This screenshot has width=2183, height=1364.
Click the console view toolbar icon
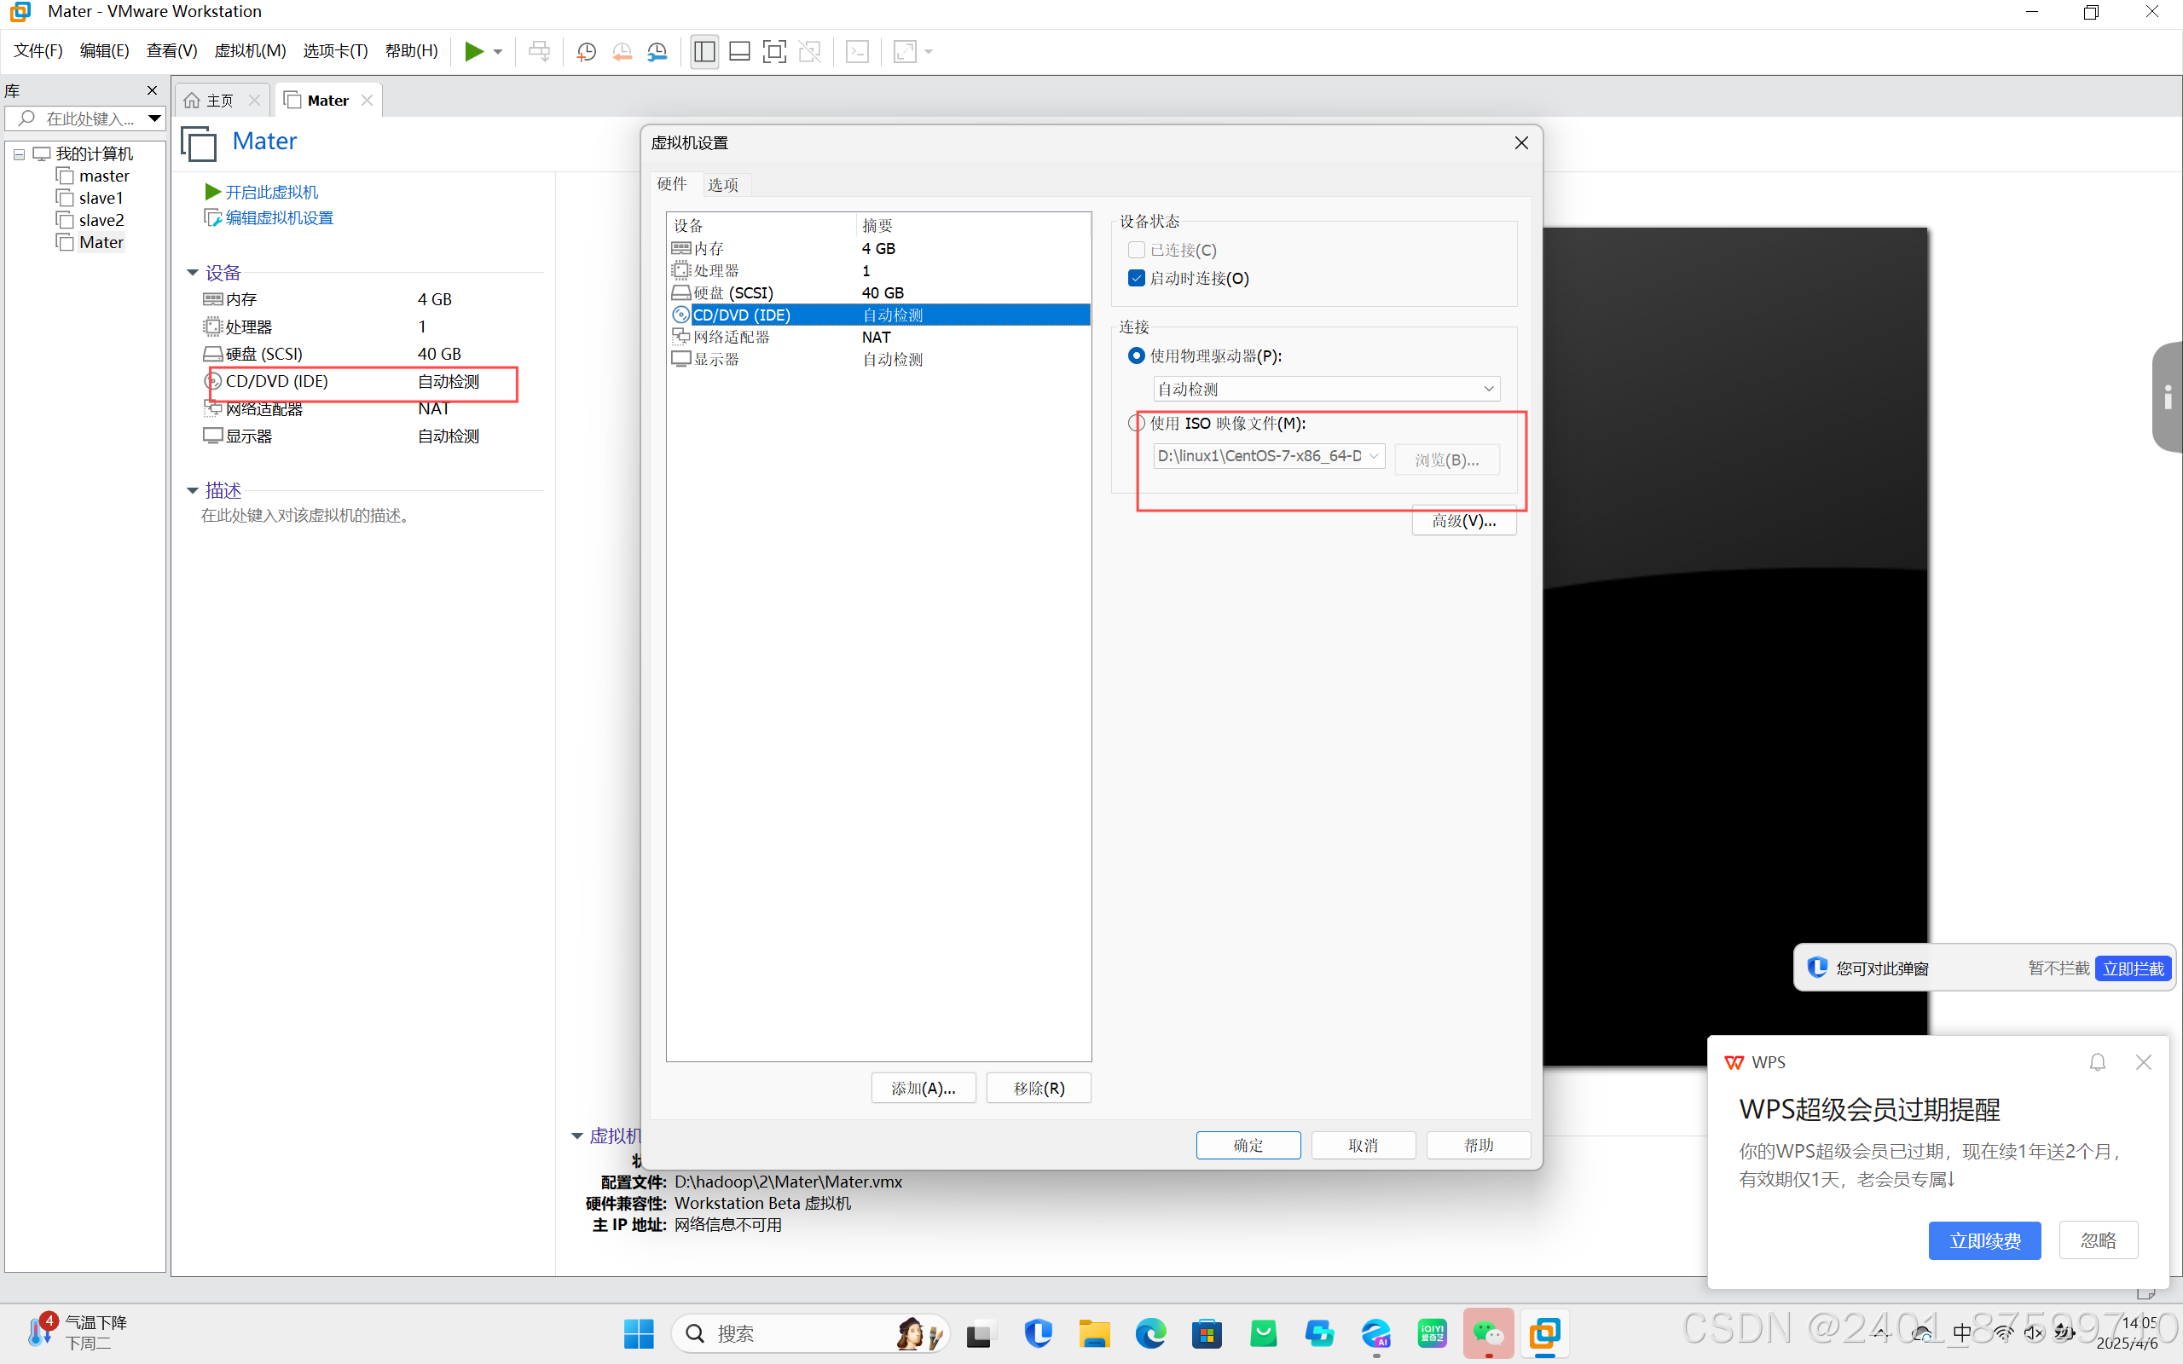tap(857, 51)
